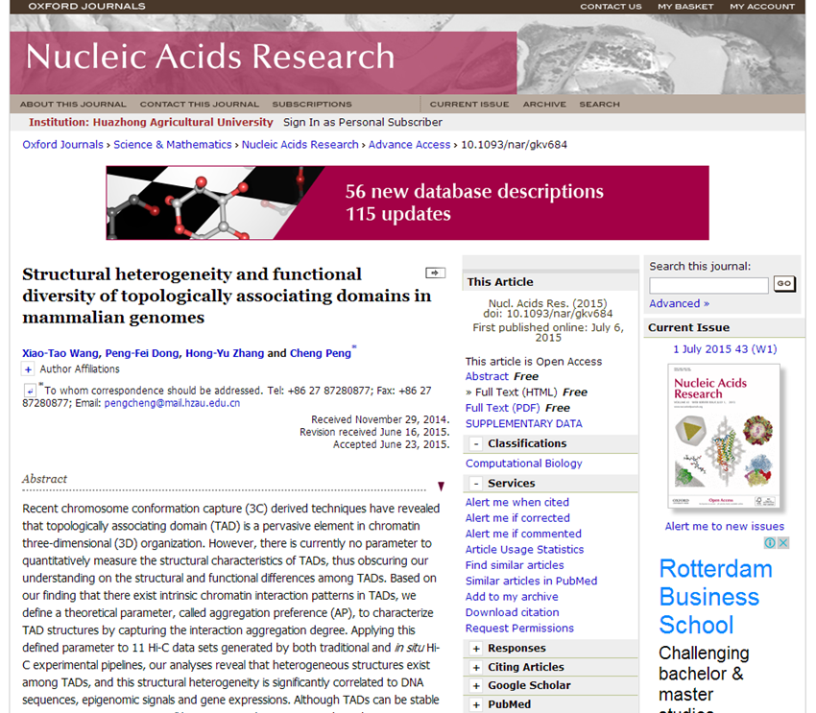This screenshot has height=713, width=816.
Task: Click the molecule database banner image
Action: (x=407, y=202)
